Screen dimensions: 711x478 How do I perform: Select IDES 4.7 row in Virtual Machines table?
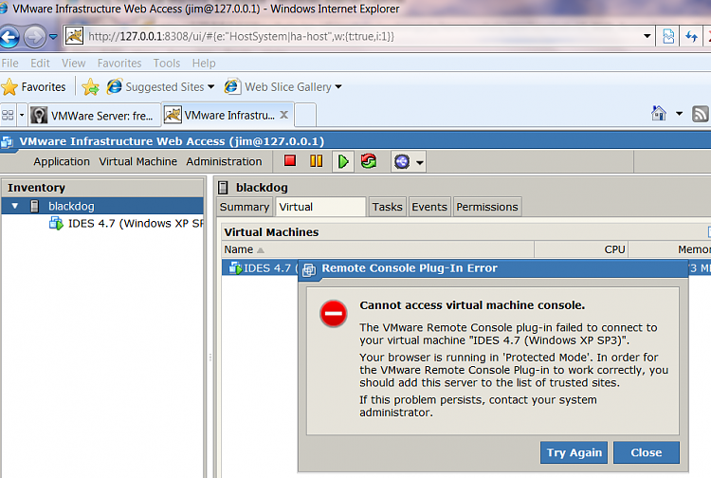point(260,268)
